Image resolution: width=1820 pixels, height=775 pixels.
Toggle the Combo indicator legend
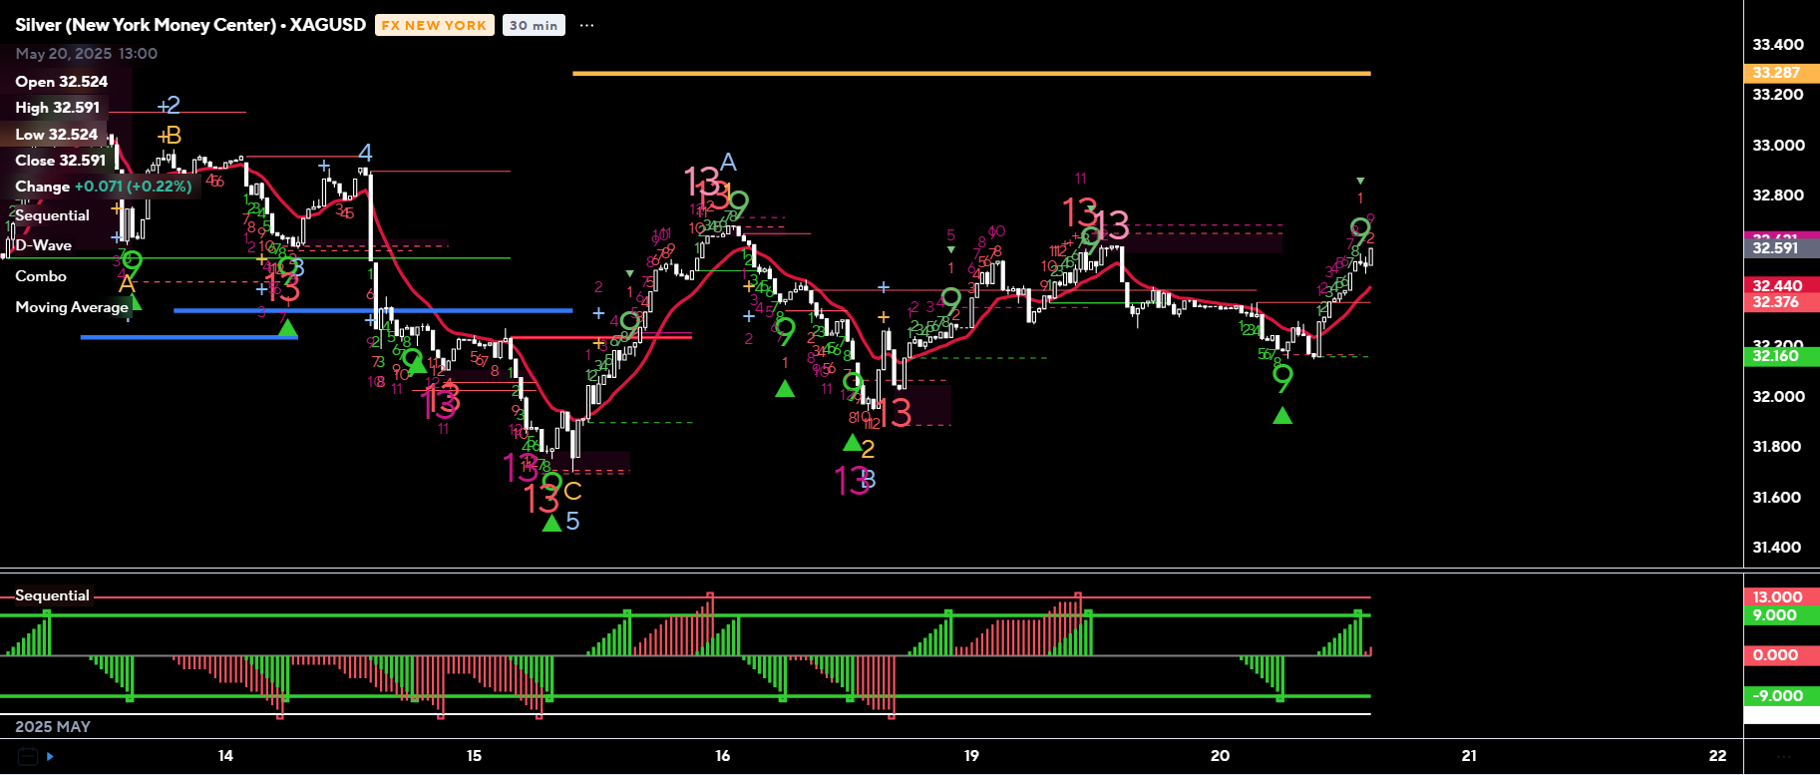point(41,276)
